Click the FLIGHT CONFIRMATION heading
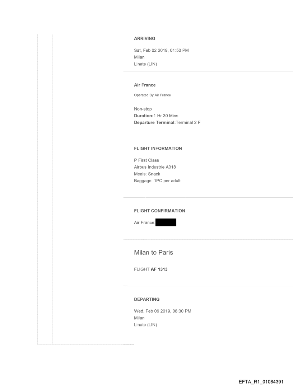 [x=159, y=211]
